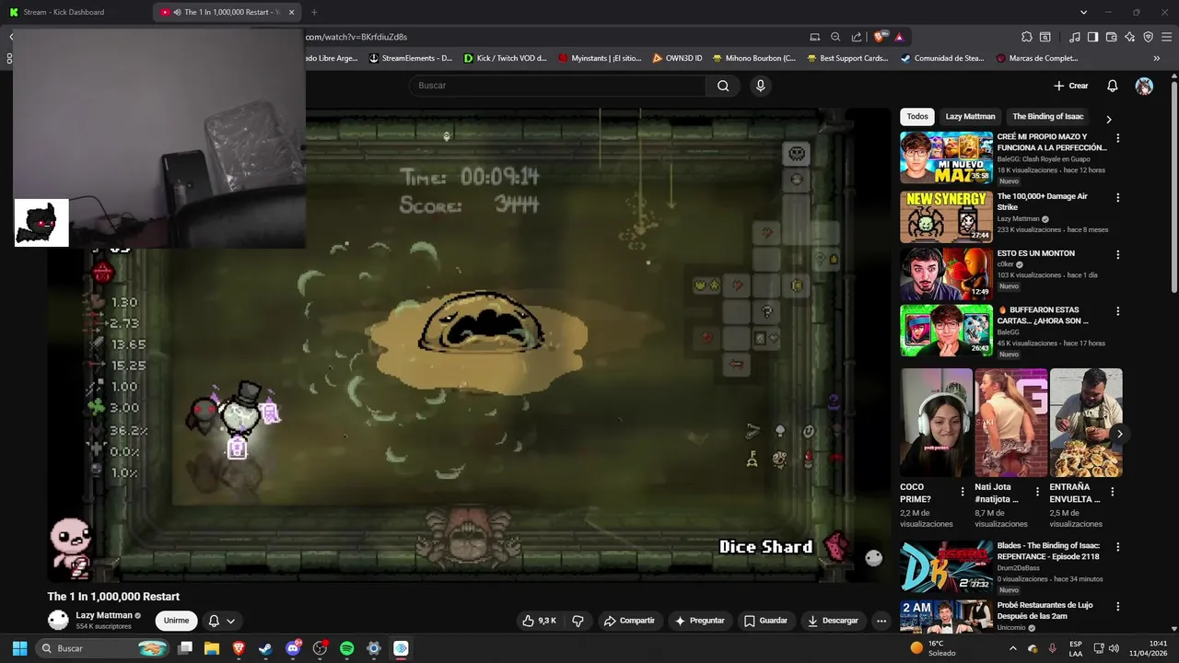Viewport: 1179px width, 663px height.
Task: Open the Lazy Mattman channel avatar
Action: pos(58,620)
